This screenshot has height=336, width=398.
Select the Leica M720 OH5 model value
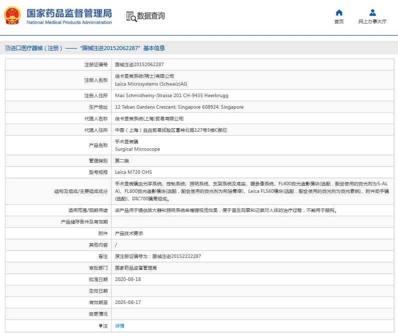point(133,172)
